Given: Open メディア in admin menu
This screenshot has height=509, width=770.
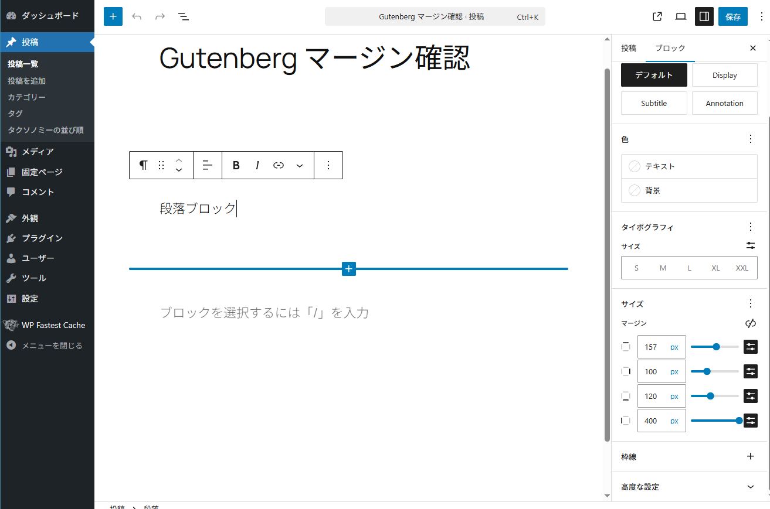Looking at the screenshot, I should 38,152.
